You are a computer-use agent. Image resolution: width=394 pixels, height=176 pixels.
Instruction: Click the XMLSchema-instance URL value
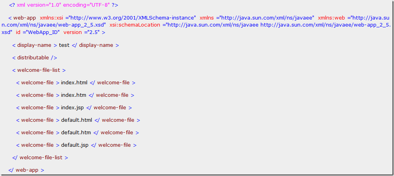pos(132,18)
